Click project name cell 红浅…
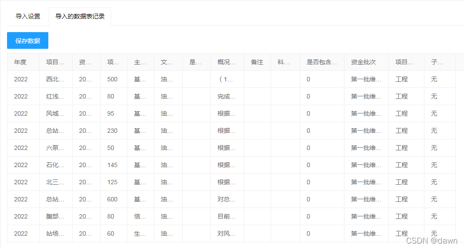The height and width of the screenshot is (248, 464). coord(55,97)
